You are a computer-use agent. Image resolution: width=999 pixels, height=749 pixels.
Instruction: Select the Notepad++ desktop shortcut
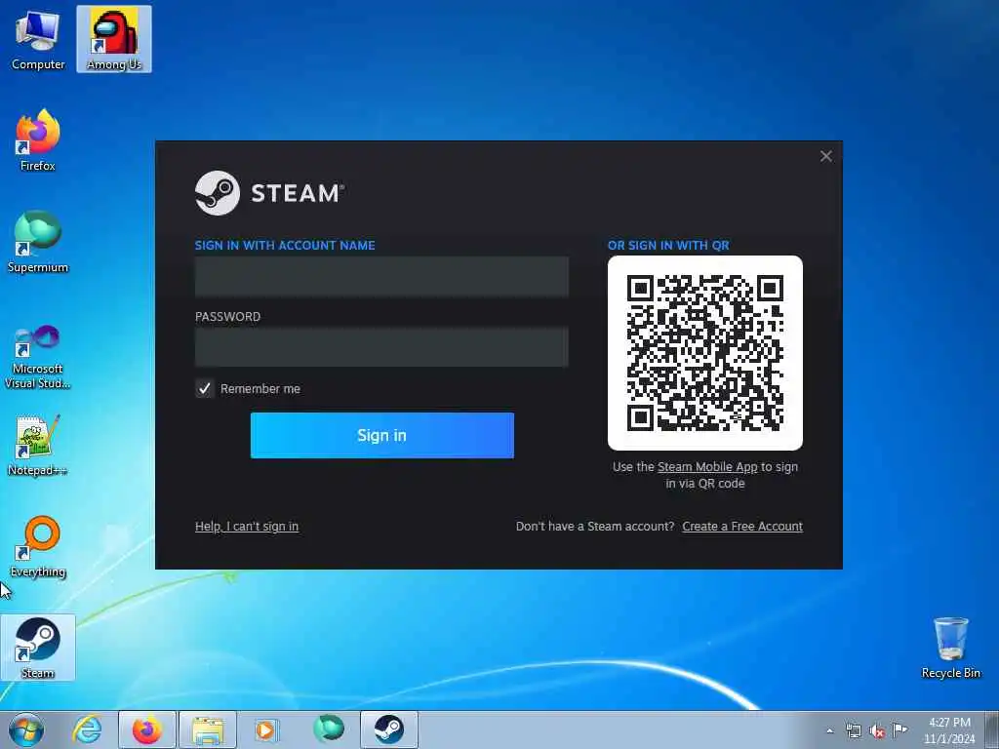[38, 446]
